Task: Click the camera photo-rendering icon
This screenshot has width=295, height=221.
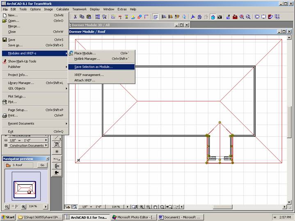Action: point(220,17)
